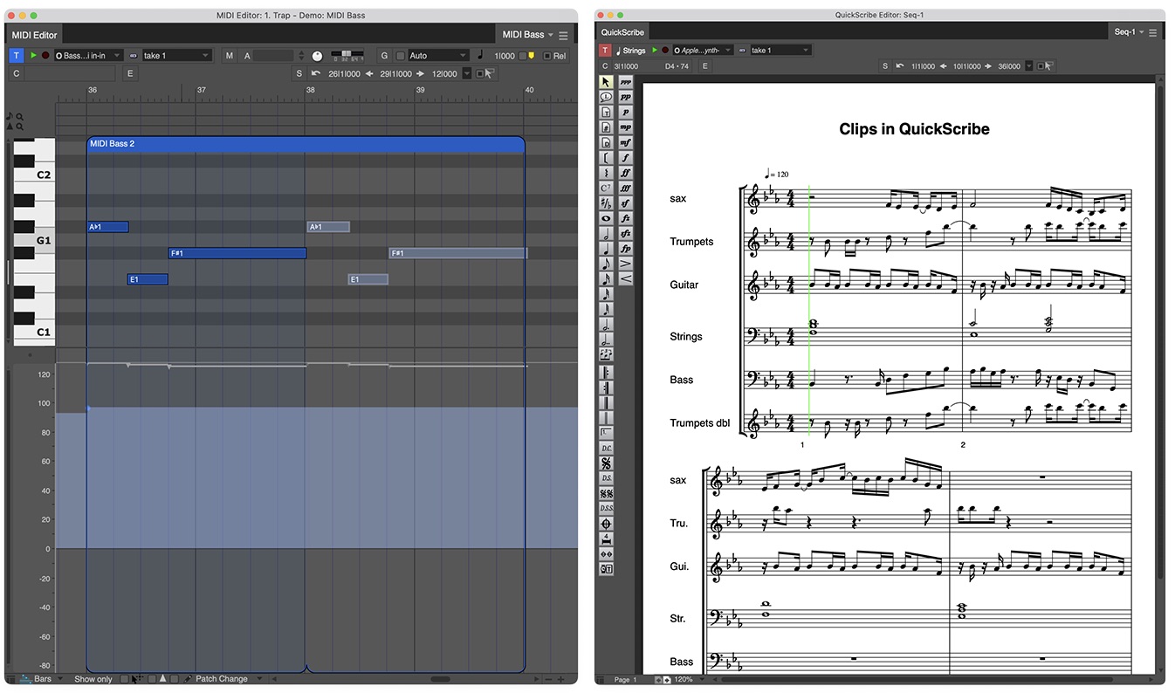The height and width of the screenshot is (693, 1175).
Task: Select the QuickScribe tab
Action: click(622, 32)
